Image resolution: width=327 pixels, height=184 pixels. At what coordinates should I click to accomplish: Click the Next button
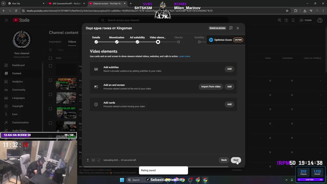236,160
